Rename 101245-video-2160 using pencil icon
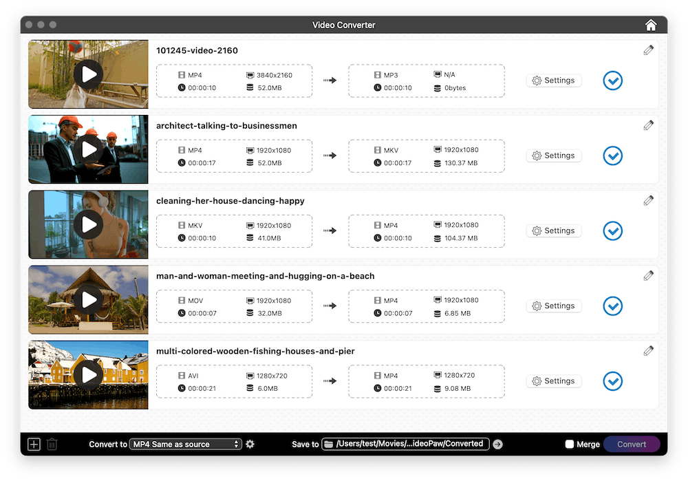This screenshot has height=481, width=688. pyautogui.click(x=648, y=50)
